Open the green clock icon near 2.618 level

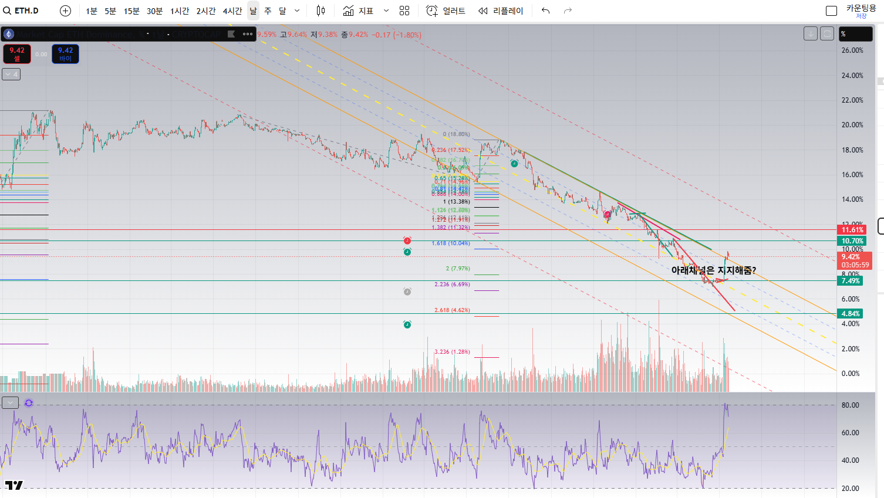pos(407,324)
